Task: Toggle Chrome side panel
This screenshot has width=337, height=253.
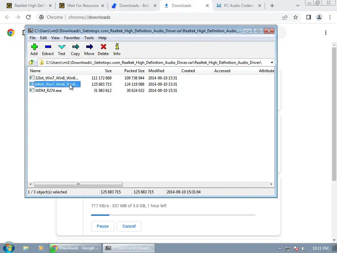Action: click(x=309, y=17)
